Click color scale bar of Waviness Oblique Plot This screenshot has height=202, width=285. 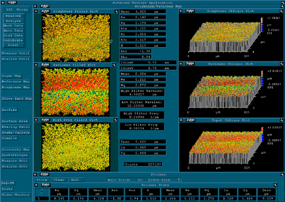(x=262, y=78)
